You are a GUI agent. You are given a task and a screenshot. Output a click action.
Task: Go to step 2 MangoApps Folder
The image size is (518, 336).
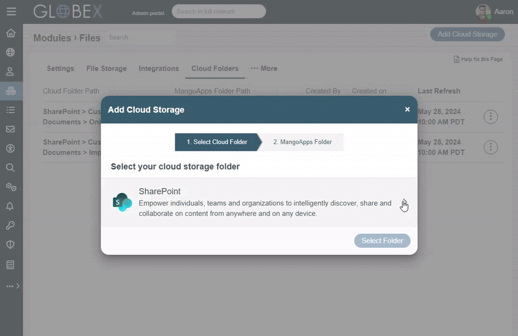coord(302,142)
